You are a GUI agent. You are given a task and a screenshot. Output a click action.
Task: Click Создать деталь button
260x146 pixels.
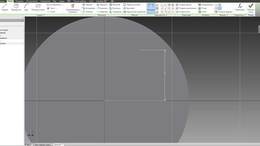(184, 4)
